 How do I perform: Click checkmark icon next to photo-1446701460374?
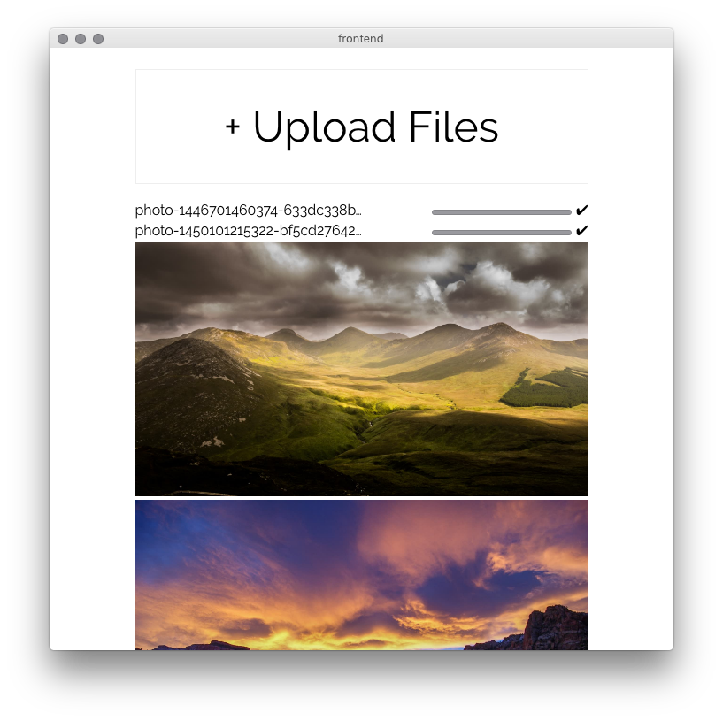click(582, 211)
